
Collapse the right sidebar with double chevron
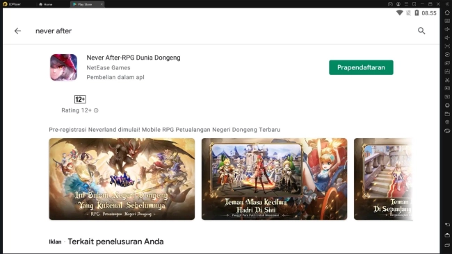pos(447,4)
